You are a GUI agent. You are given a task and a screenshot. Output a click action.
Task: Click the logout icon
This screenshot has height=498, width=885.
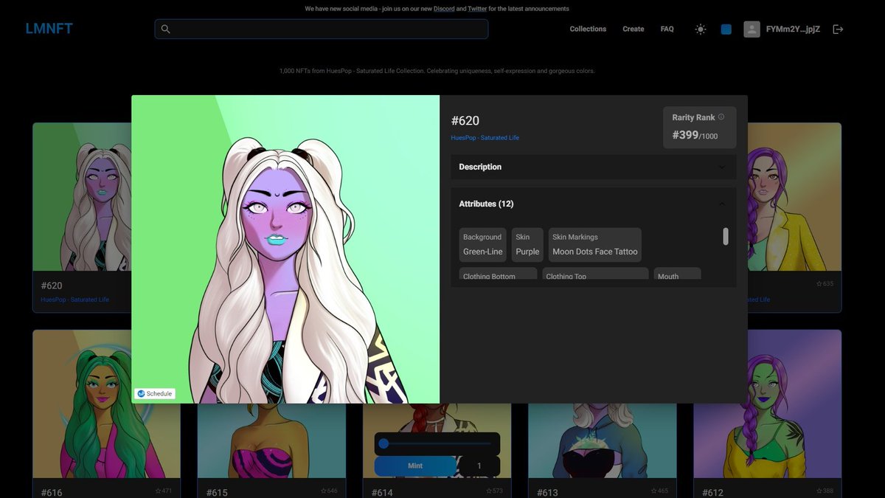[x=838, y=29]
